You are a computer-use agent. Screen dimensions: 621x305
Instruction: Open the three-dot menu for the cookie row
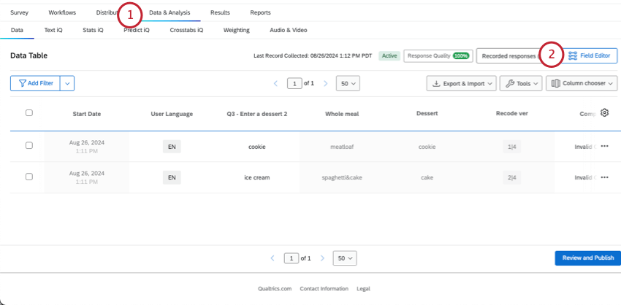604,146
